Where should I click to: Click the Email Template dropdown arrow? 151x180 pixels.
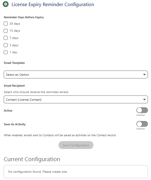pos(144,74)
